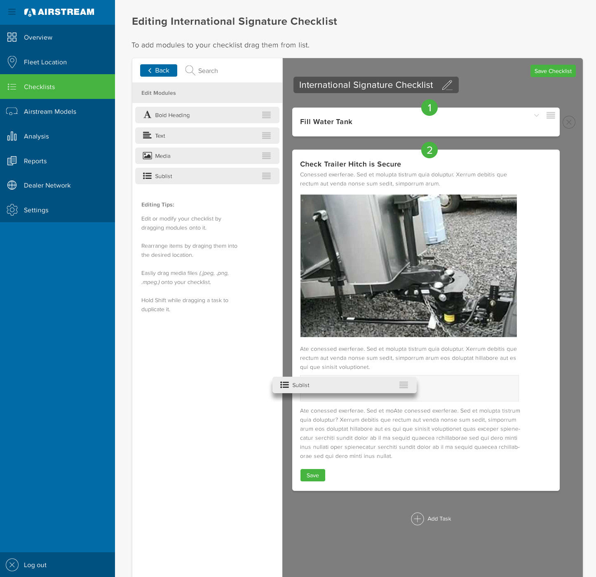Click the Bold Heading drag handle

[266, 115]
